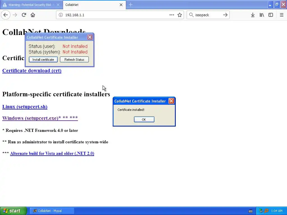Screen dimensions: 287x215
Task: Open the Windows start menu
Action: 13,211
